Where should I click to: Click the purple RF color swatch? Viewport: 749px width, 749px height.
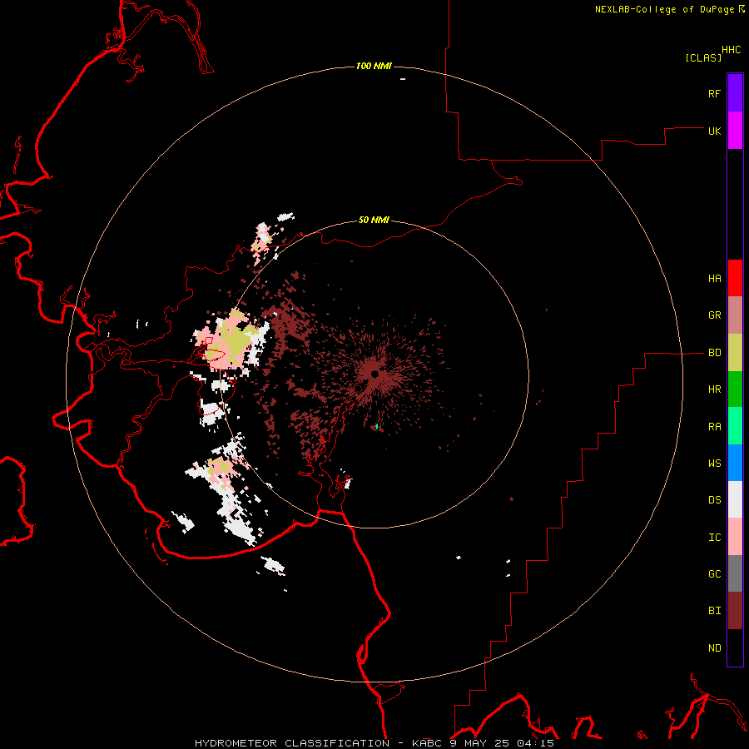(x=735, y=93)
